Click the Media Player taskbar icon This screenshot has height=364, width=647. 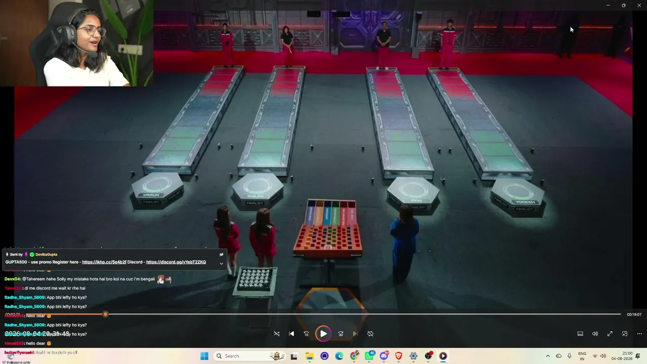[x=443, y=356]
